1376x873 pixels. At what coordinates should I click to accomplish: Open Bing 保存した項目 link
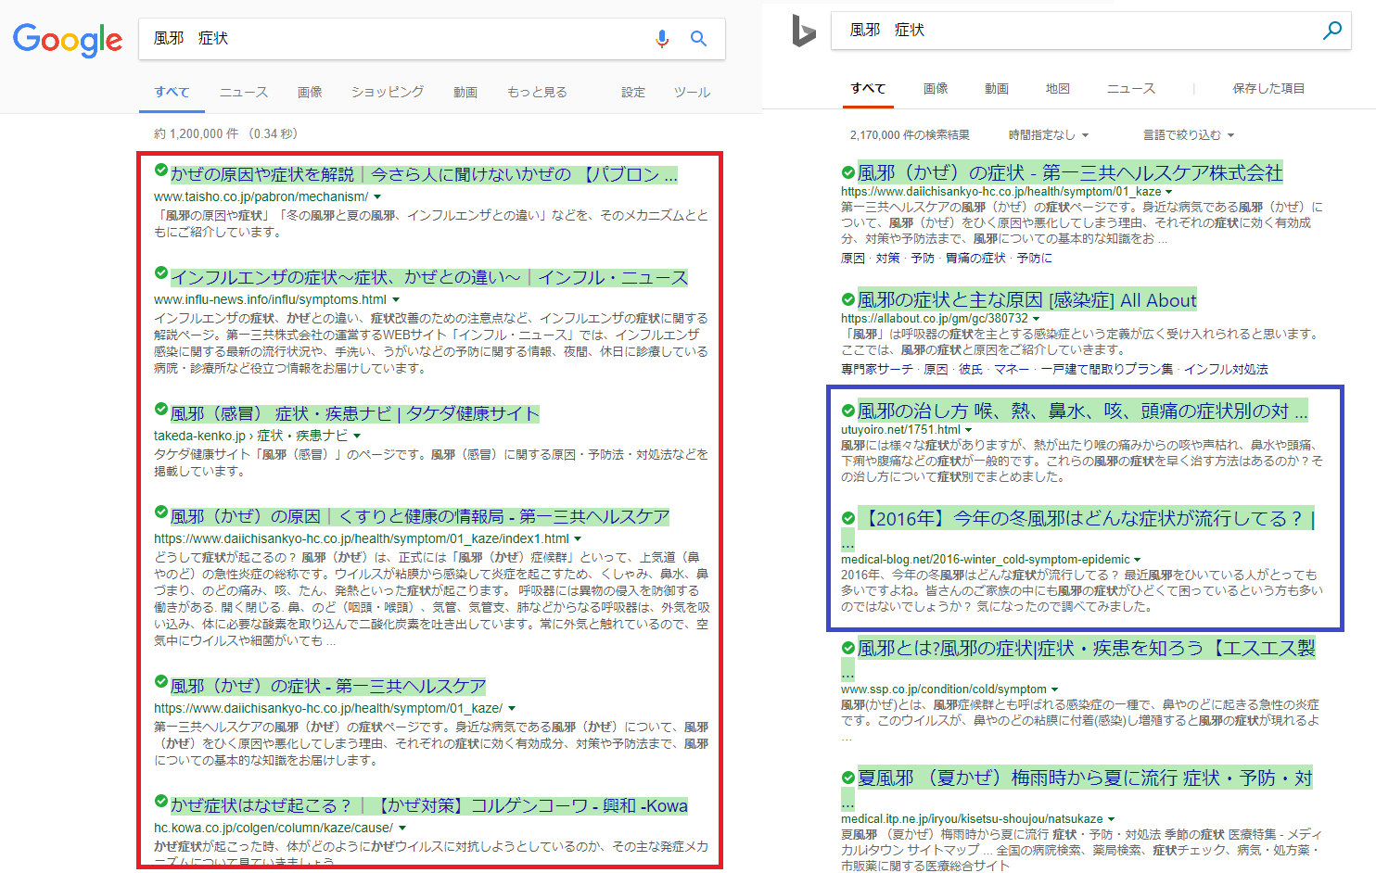[1268, 88]
